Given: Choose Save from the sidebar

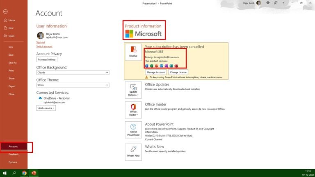Looking at the screenshot, I should (x=11, y=55).
